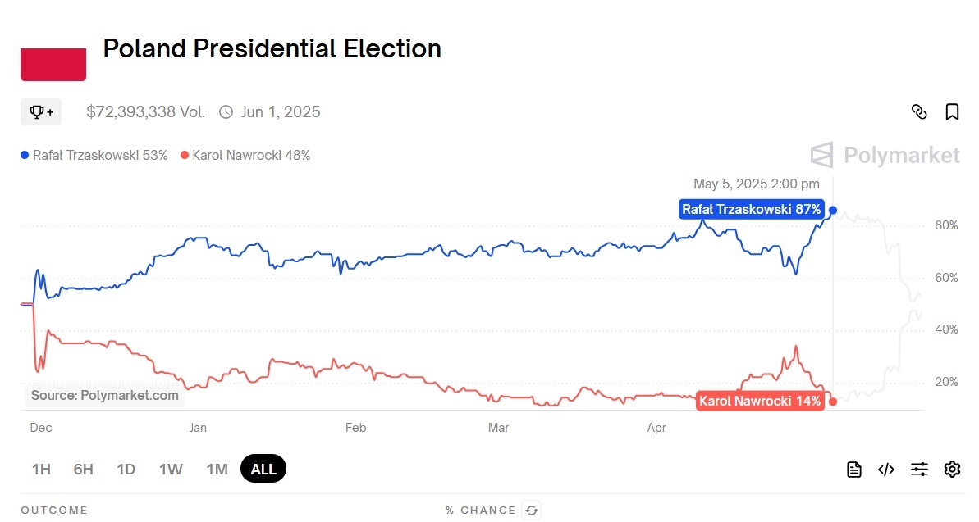The height and width of the screenshot is (522, 979).
Task: Select the 6H time range
Action: coord(83,470)
